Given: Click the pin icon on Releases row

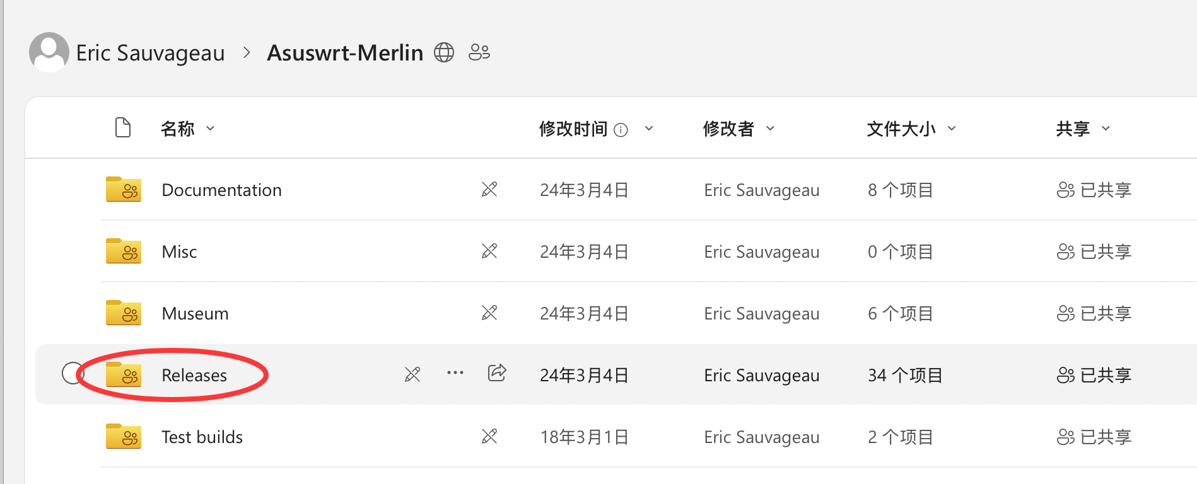Looking at the screenshot, I should 412,374.
